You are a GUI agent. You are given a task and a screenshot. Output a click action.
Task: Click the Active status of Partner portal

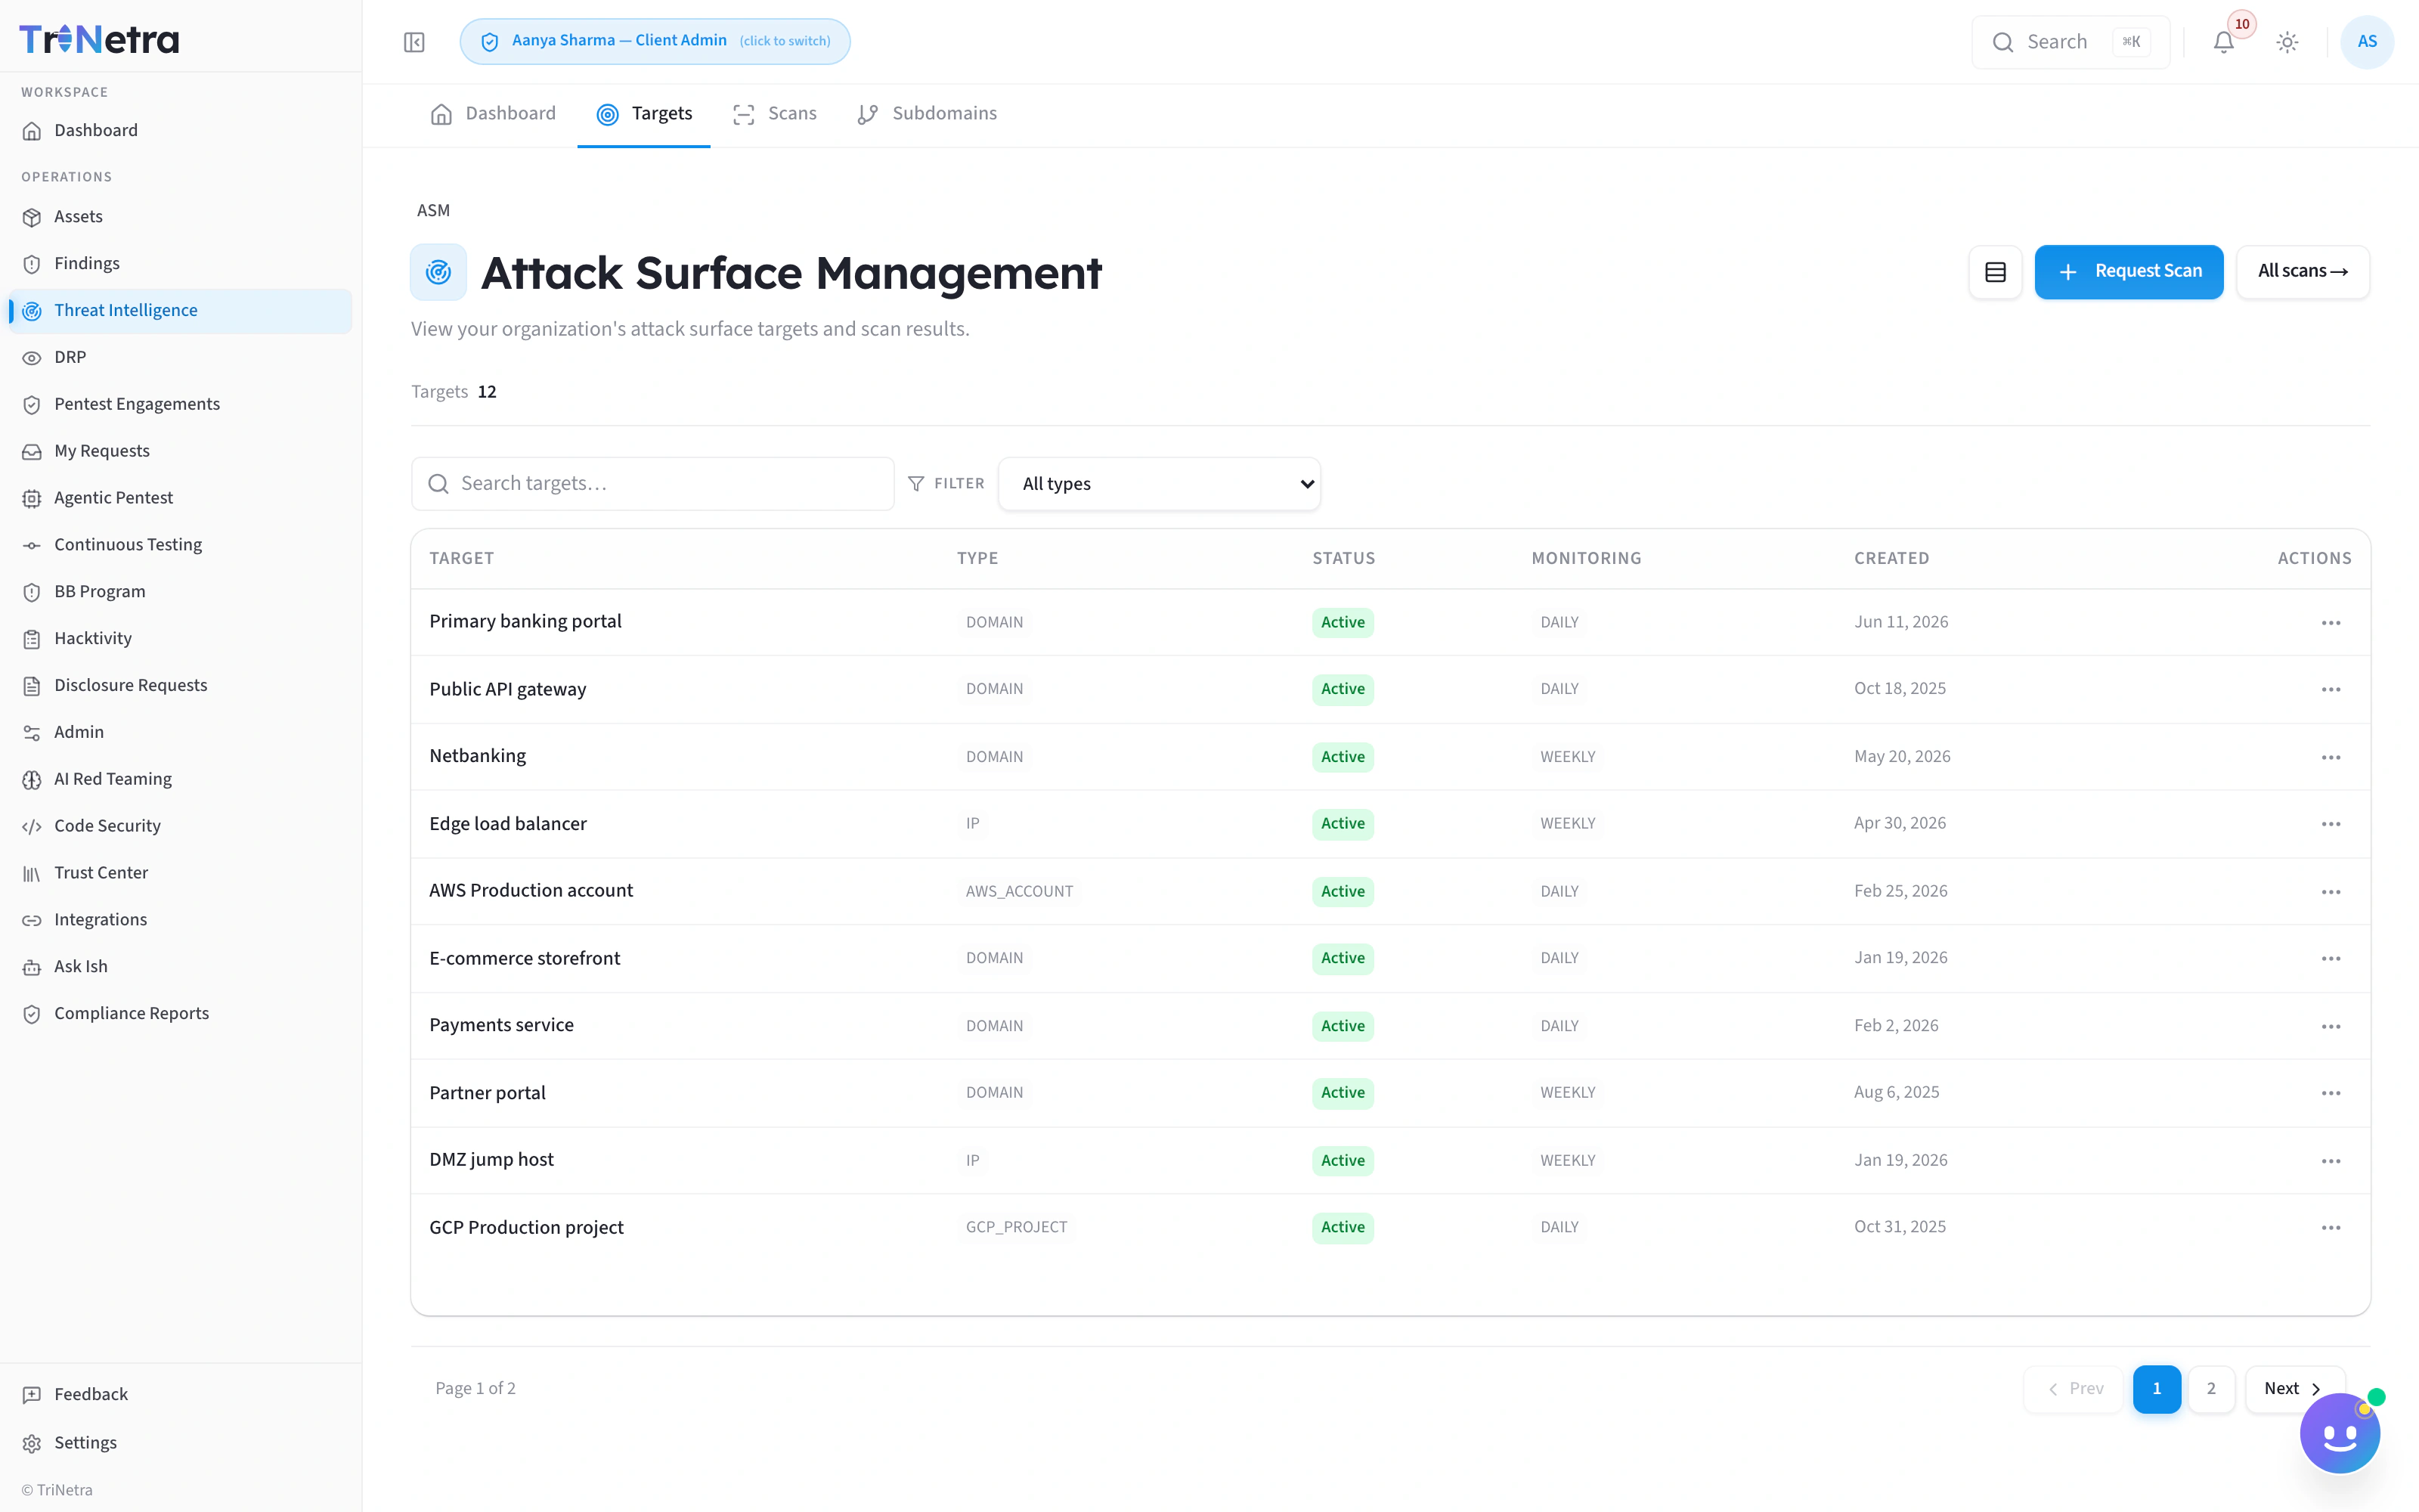pyautogui.click(x=1343, y=1093)
